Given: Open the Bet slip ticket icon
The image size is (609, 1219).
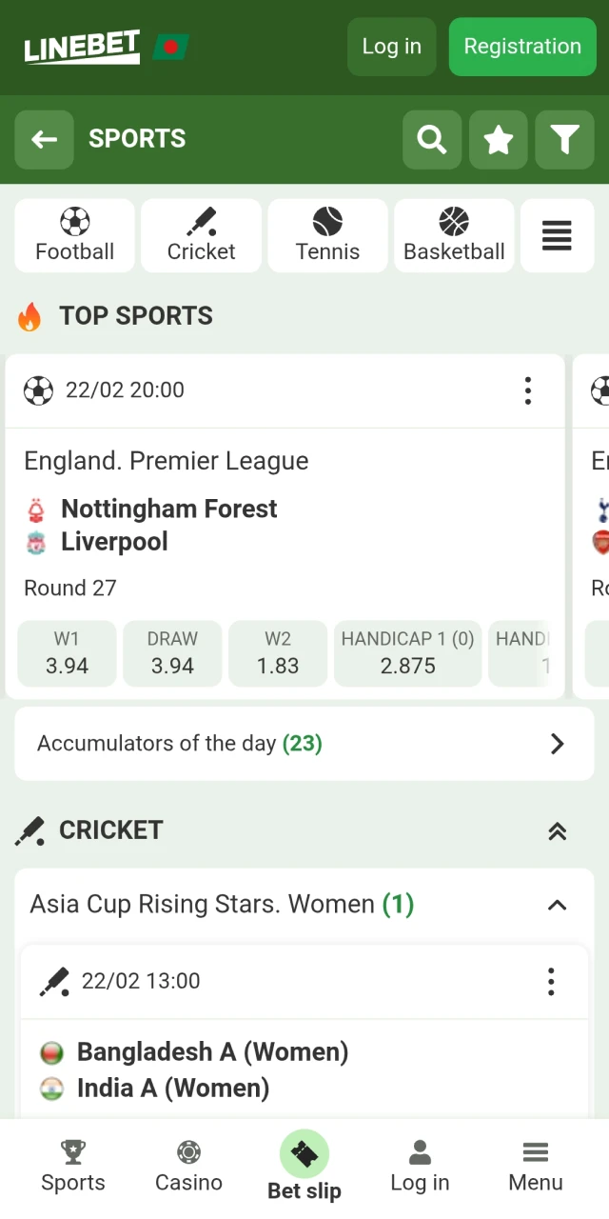Looking at the screenshot, I should pyautogui.click(x=304, y=1150).
